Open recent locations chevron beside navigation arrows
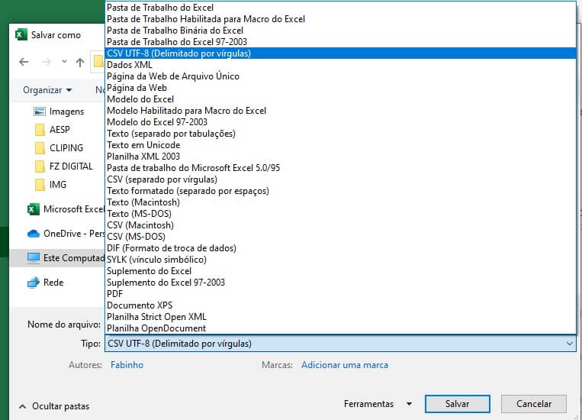 tap(64, 62)
